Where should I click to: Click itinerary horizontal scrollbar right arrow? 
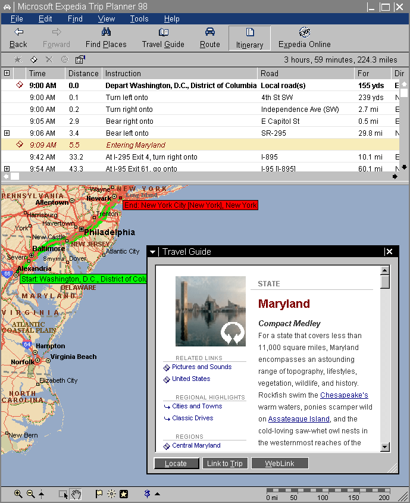(x=395, y=176)
